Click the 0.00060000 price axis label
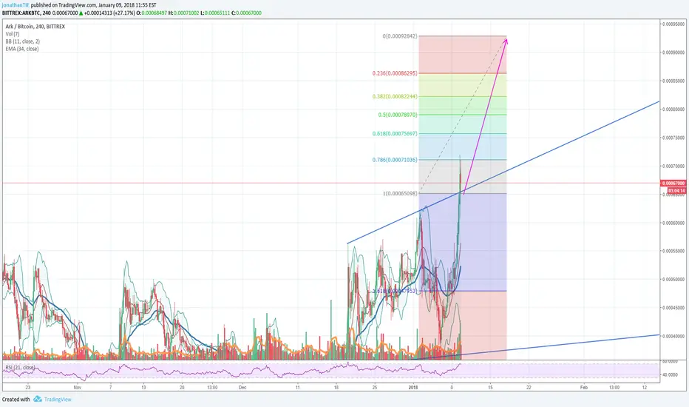The height and width of the screenshot is (407, 689). [x=673, y=223]
